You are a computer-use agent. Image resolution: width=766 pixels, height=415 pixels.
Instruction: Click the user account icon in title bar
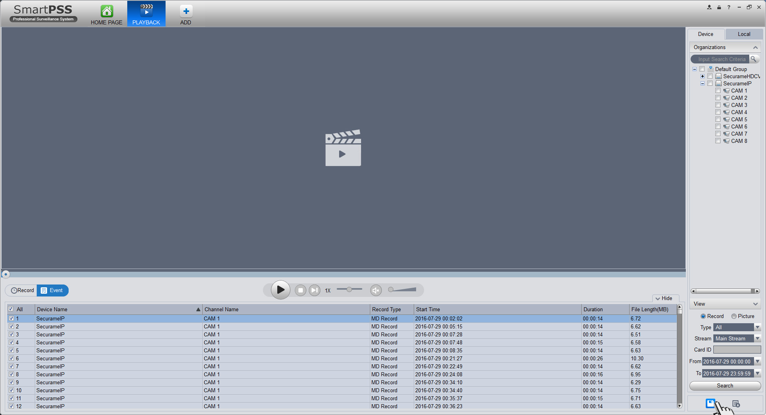[x=709, y=7]
